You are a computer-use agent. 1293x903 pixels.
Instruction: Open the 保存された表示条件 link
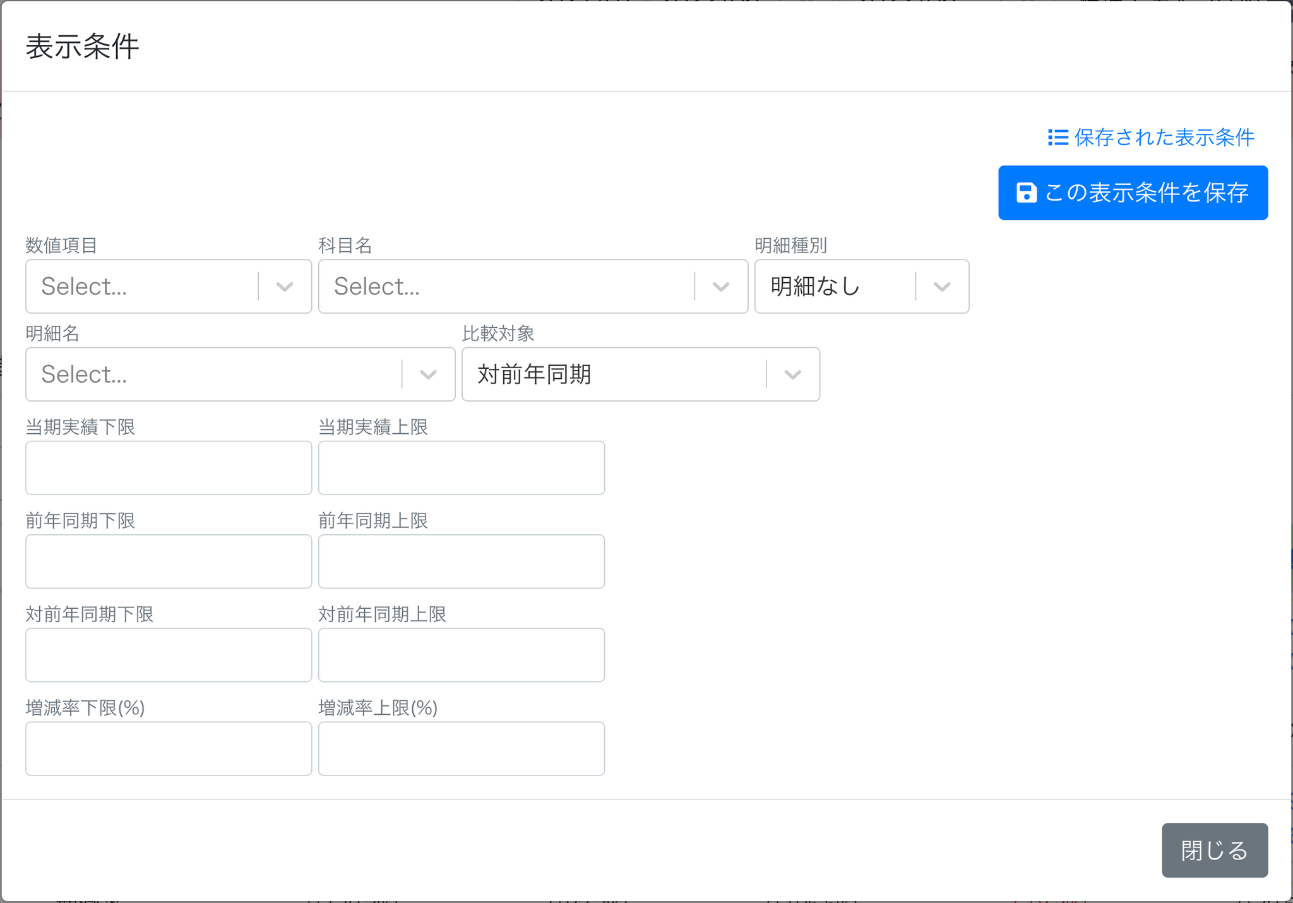(1151, 138)
